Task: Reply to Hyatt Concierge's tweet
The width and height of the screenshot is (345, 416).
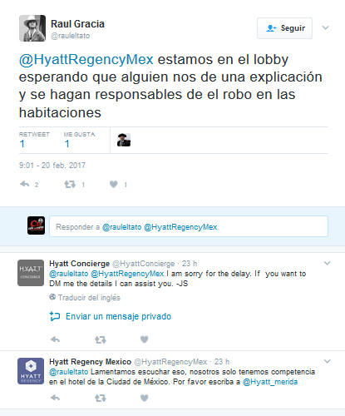Action: point(55,339)
